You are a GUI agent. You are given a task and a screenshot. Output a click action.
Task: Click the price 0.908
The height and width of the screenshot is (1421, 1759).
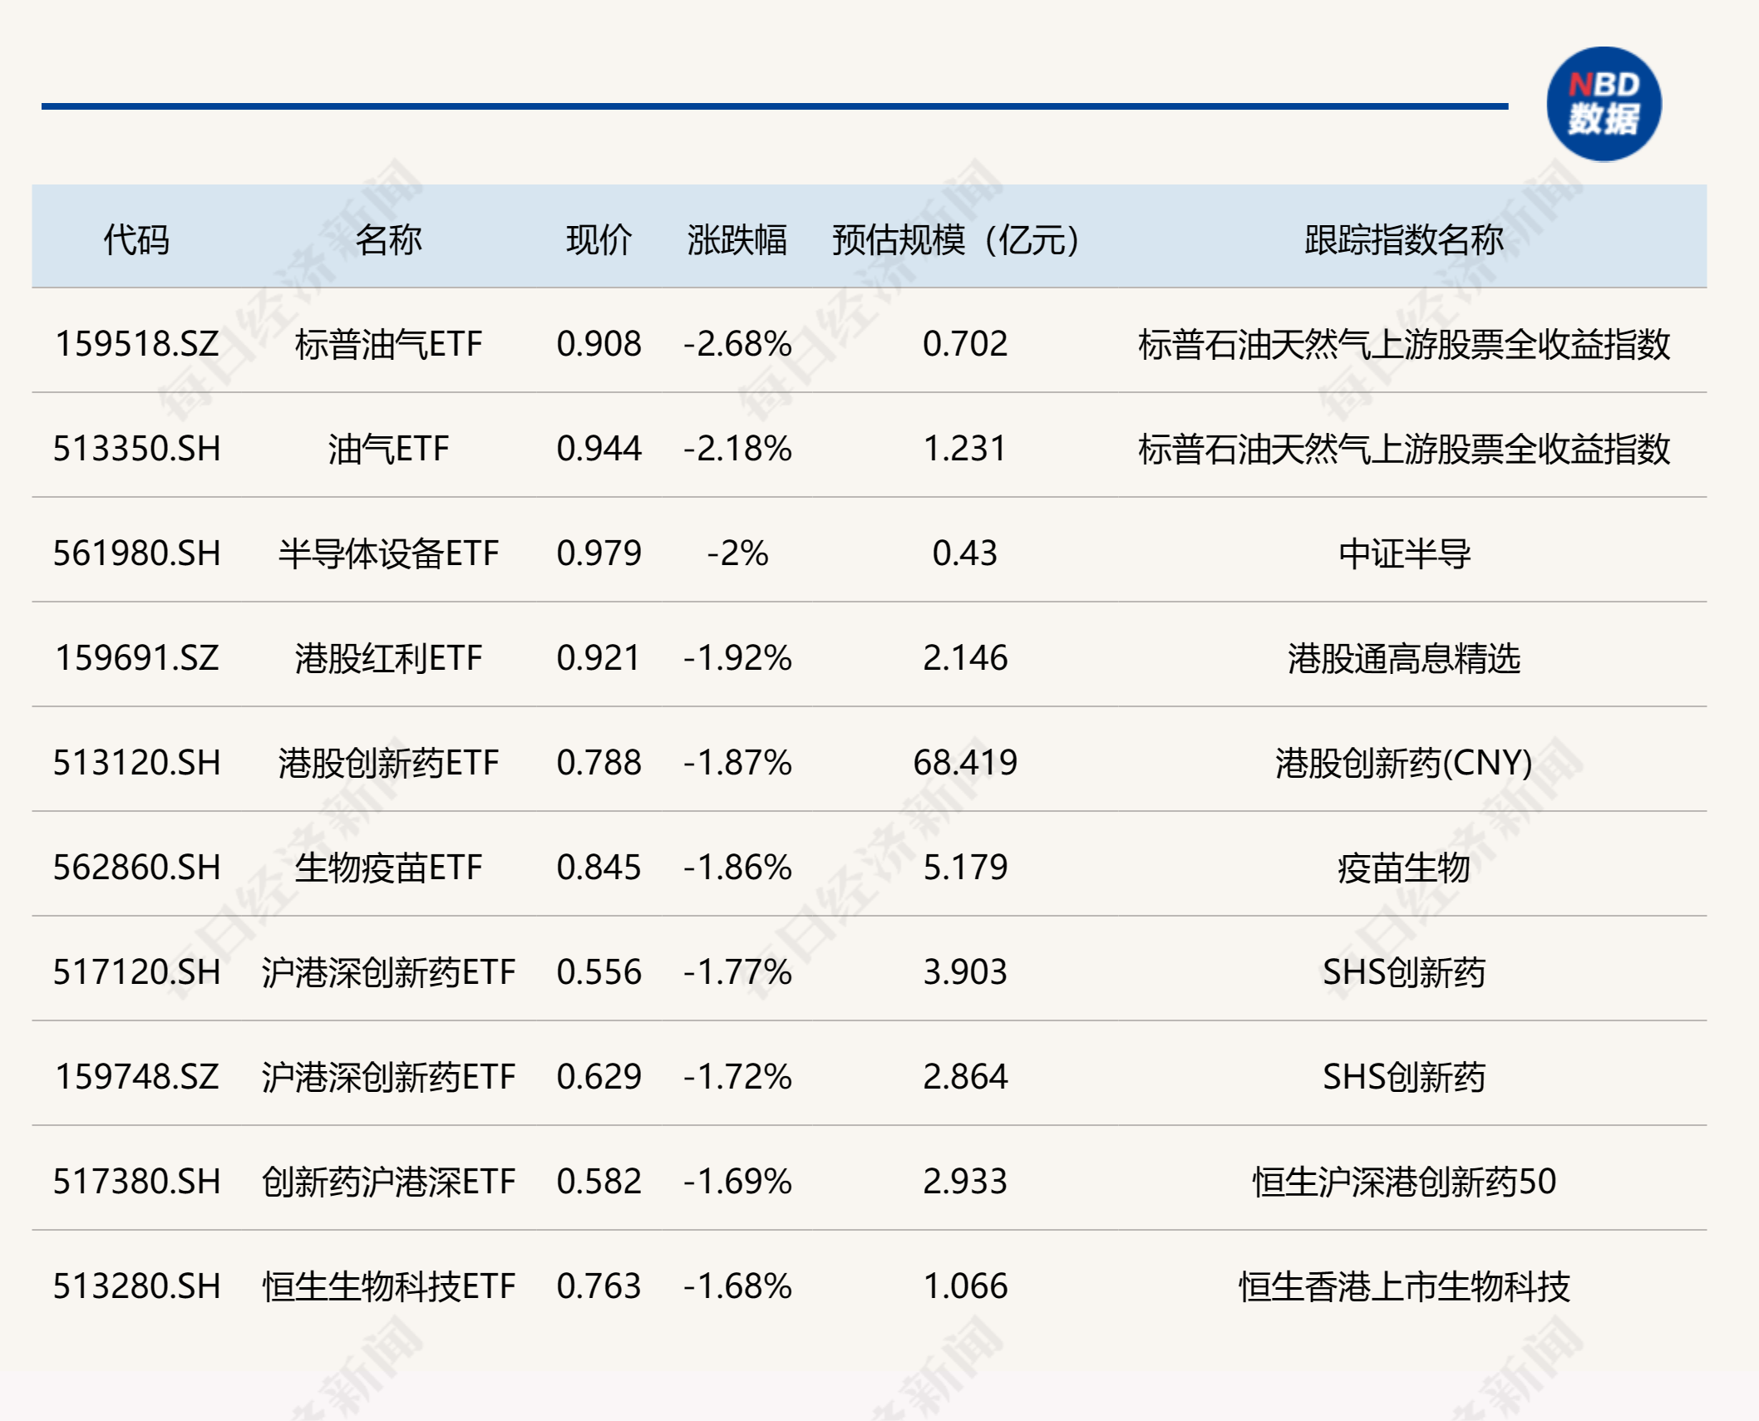599,344
